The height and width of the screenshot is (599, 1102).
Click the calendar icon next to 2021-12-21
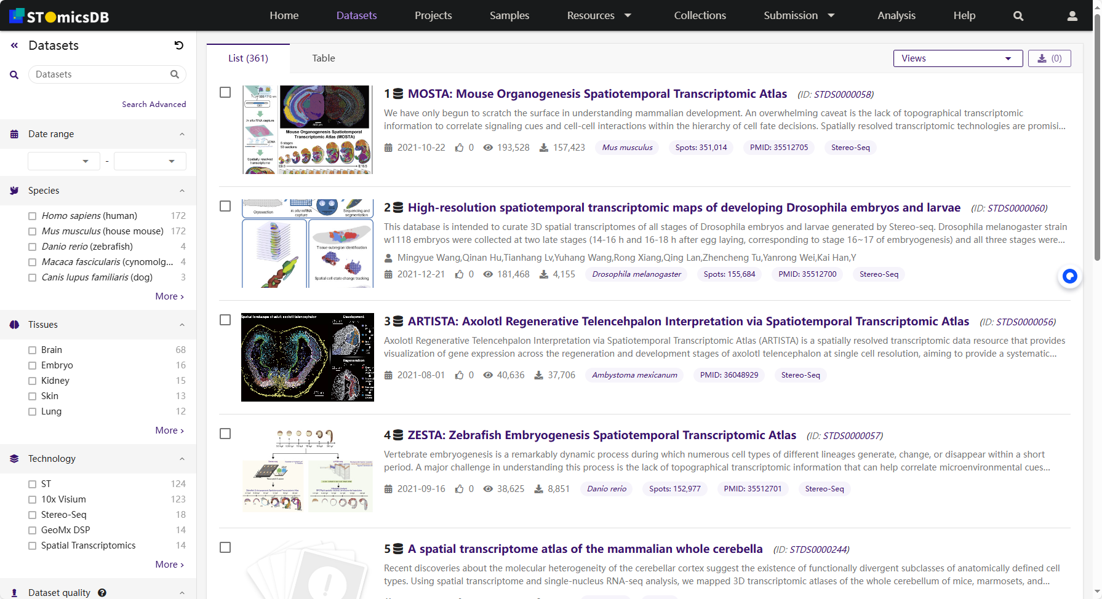tap(388, 274)
